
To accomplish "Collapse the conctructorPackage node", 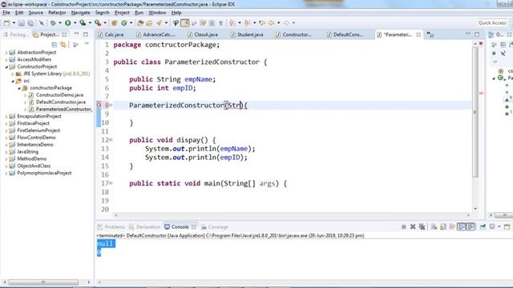I will point(19,88).
